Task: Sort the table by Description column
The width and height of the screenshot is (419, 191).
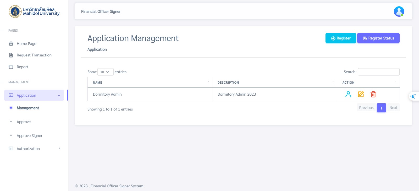Action: pos(274,83)
